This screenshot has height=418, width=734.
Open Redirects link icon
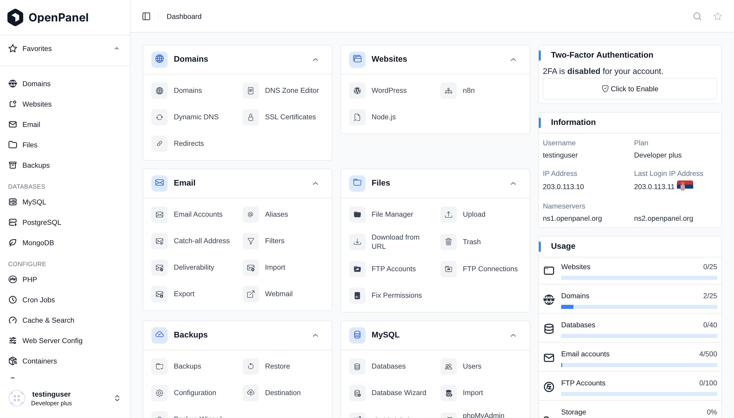click(x=159, y=143)
